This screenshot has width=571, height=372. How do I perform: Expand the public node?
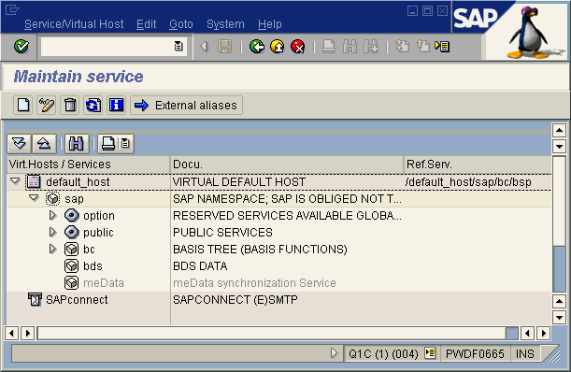[x=53, y=232]
